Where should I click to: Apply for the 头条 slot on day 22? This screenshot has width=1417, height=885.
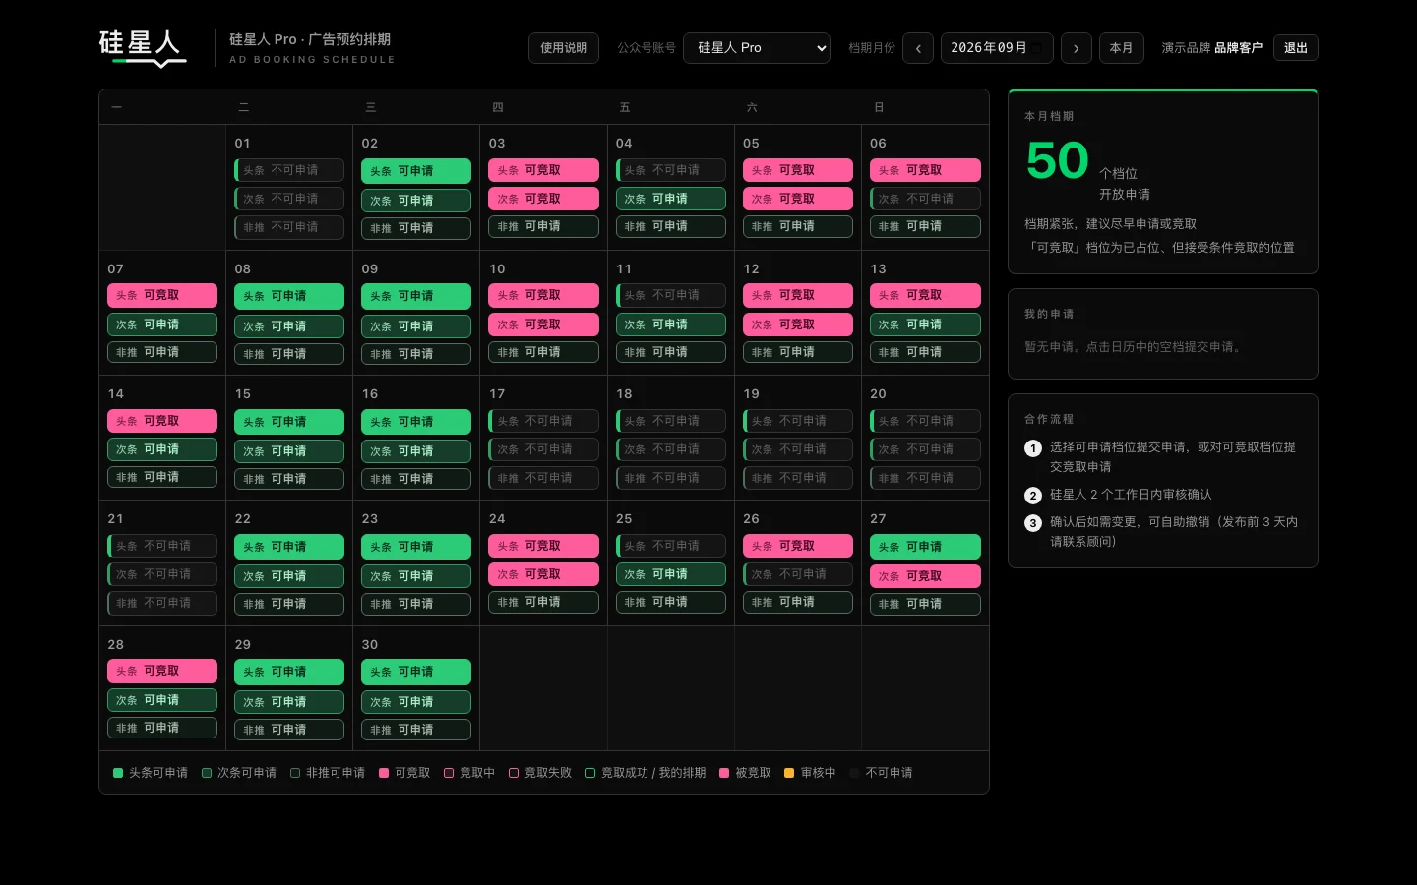pos(289,547)
